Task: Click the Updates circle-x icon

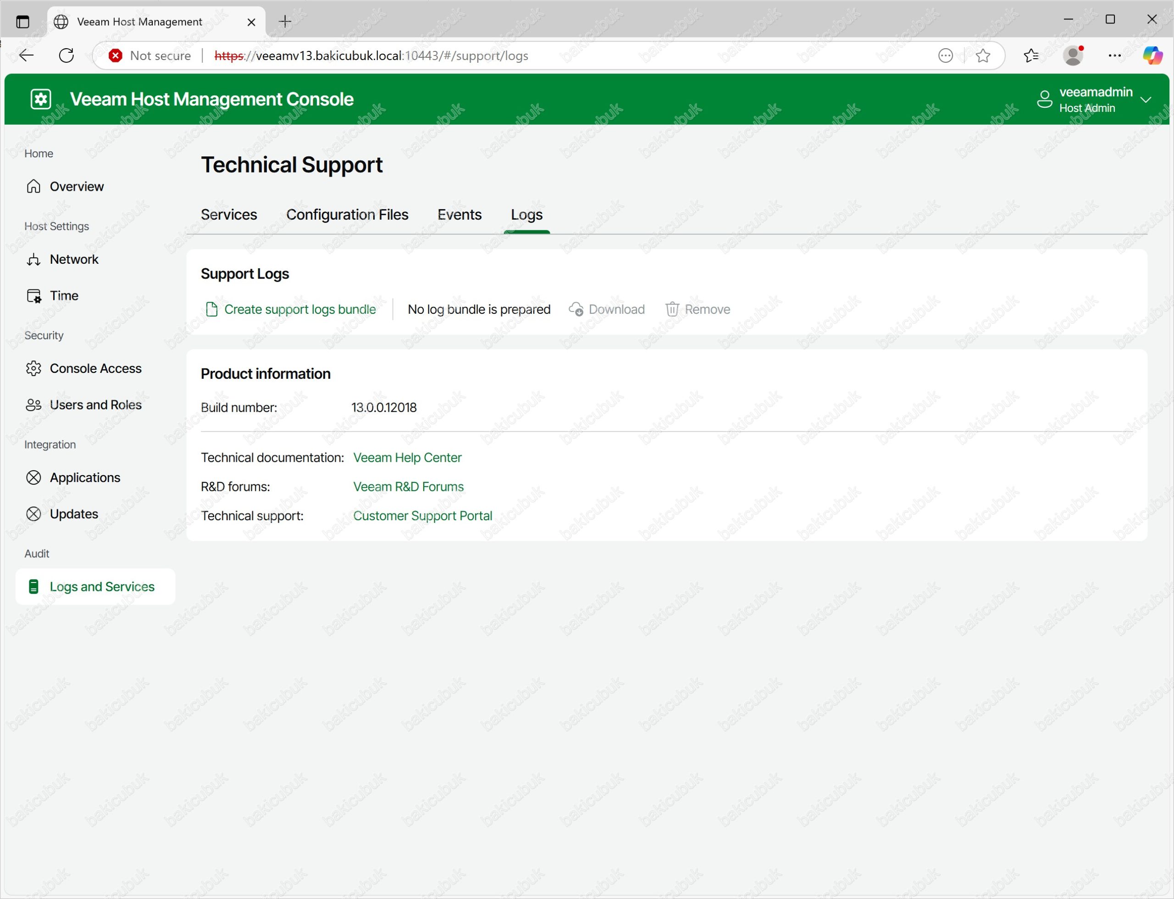Action: [34, 514]
